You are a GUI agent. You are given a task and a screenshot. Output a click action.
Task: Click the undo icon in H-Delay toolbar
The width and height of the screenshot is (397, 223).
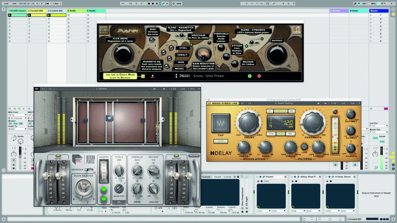pos(243,103)
